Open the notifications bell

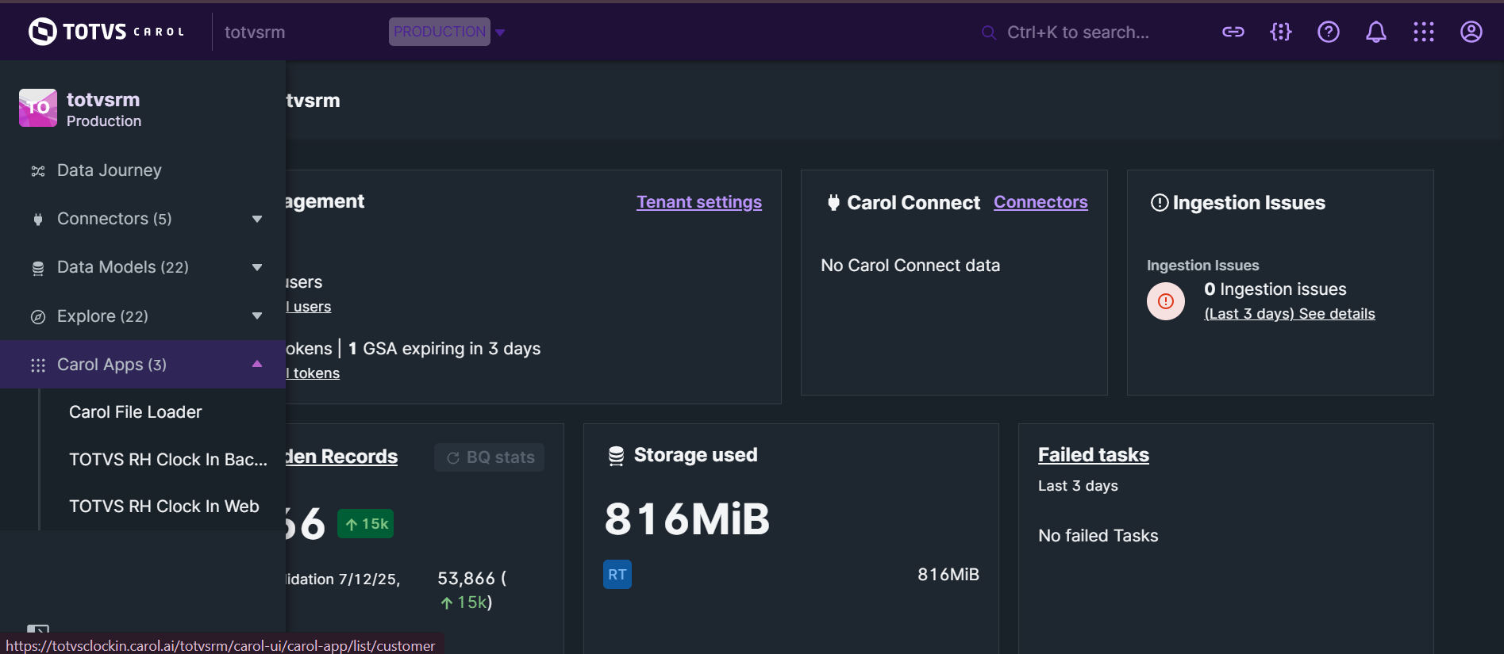point(1375,32)
